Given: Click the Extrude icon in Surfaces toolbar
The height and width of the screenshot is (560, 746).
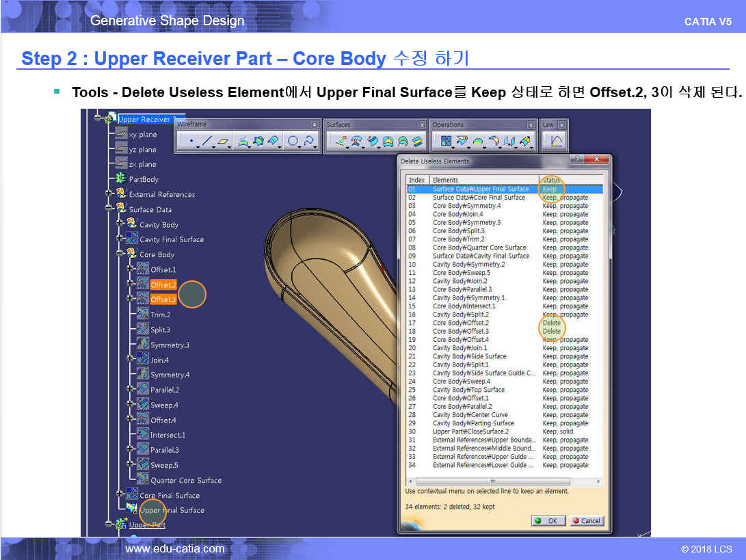Looking at the screenshot, I should pyautogui.click(x=341, y=142).
